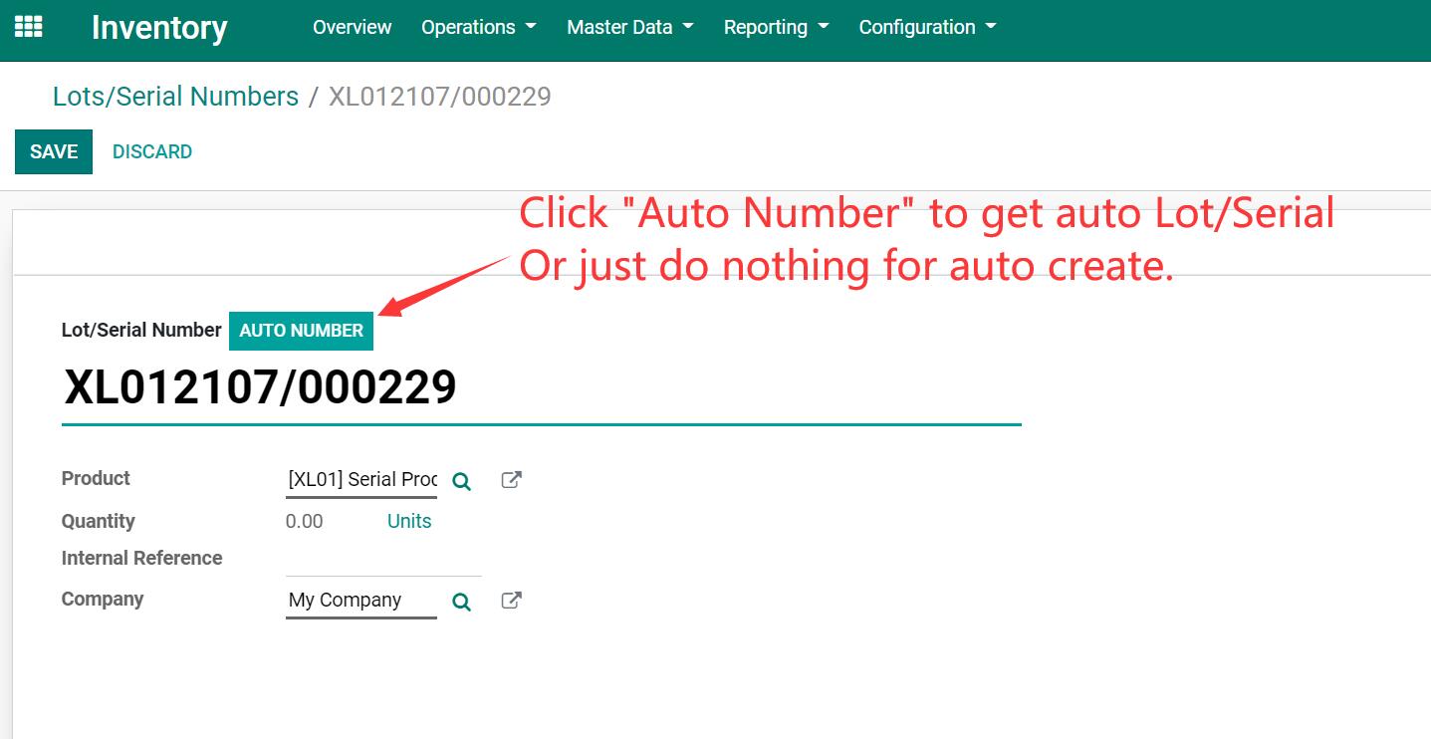
Task: Click the XL012107/000229 breadcrumb text
Action: [440, 97]
